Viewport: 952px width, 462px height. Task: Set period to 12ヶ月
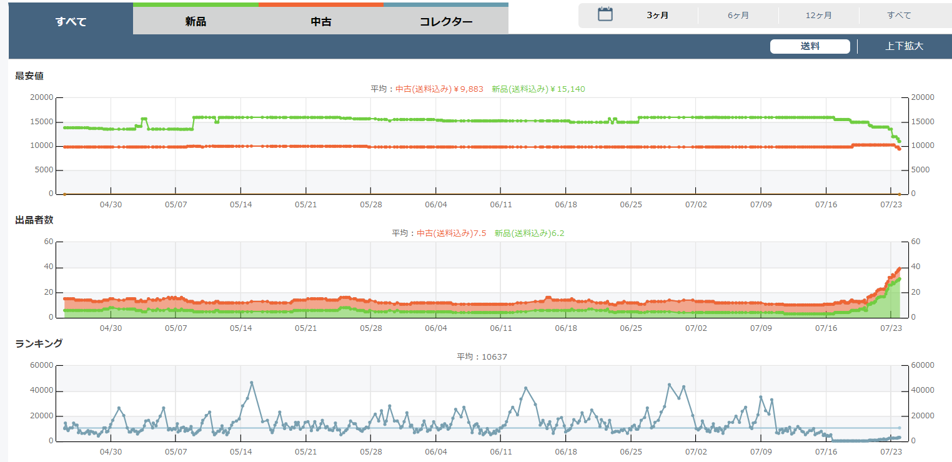[x=818, y=16]
